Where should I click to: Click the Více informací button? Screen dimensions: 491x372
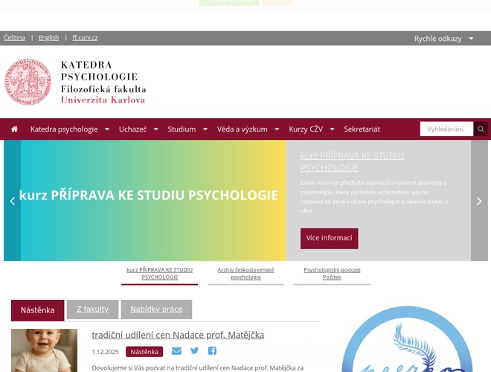329,238
